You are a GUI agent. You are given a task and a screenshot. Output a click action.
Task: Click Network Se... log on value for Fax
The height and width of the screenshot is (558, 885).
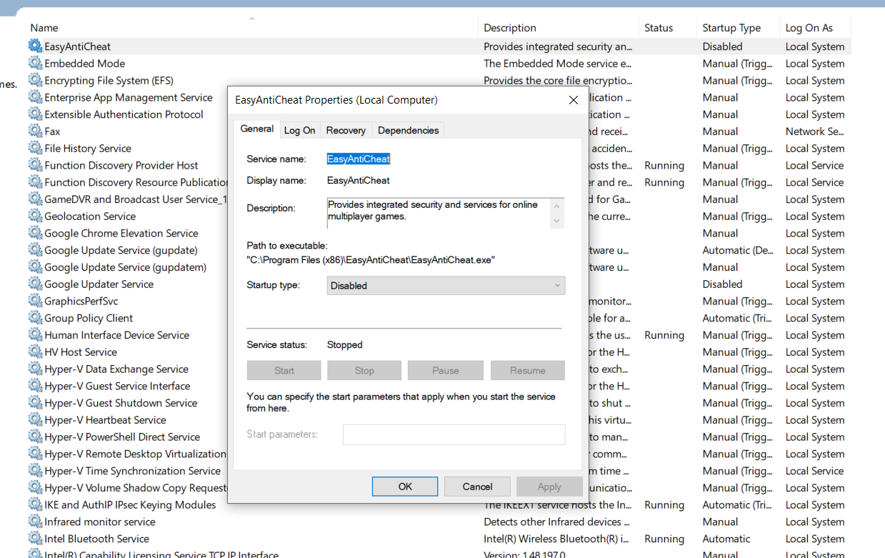tap(815, 131)
